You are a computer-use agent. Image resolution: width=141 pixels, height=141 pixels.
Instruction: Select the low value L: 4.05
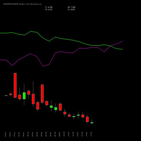[71, 10]
